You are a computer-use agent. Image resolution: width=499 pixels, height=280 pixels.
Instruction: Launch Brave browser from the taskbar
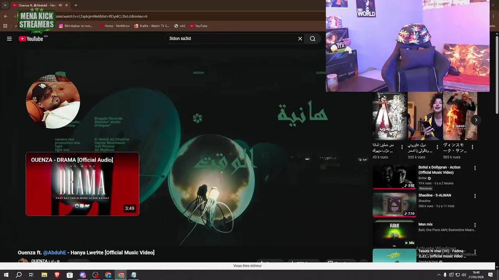(57, 275)
